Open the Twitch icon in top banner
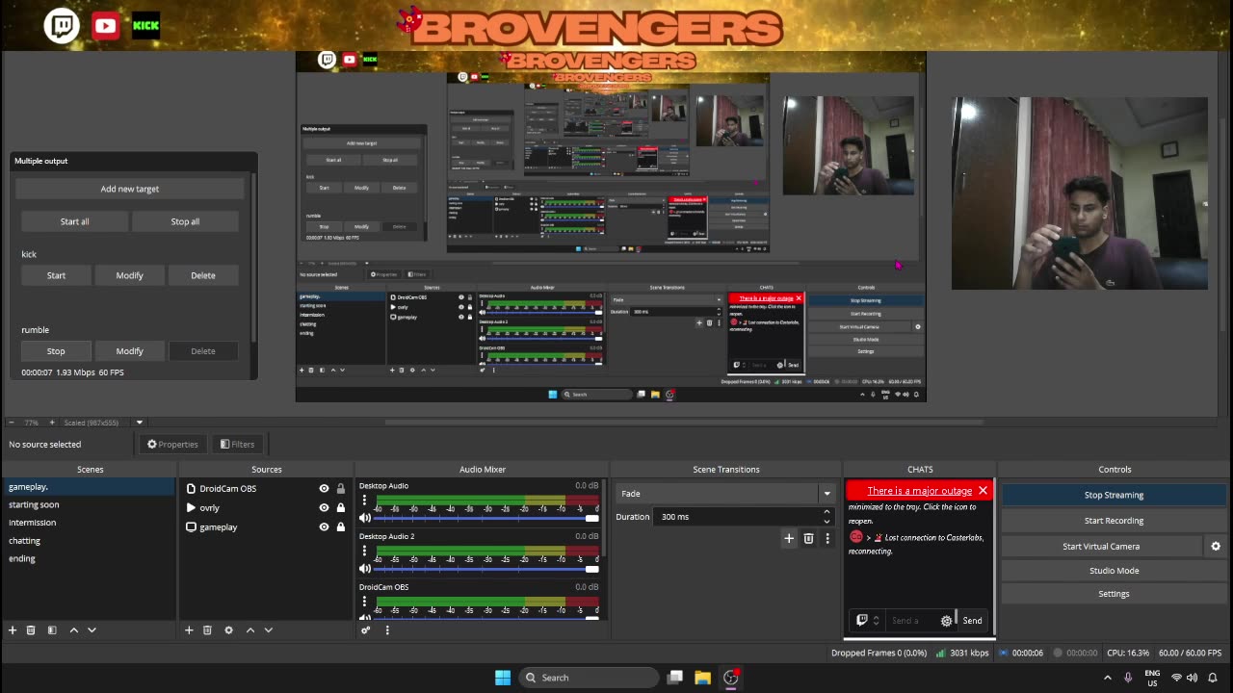Image resolution: width=1233 pixels, height=693 pixels. coord(62,26)
